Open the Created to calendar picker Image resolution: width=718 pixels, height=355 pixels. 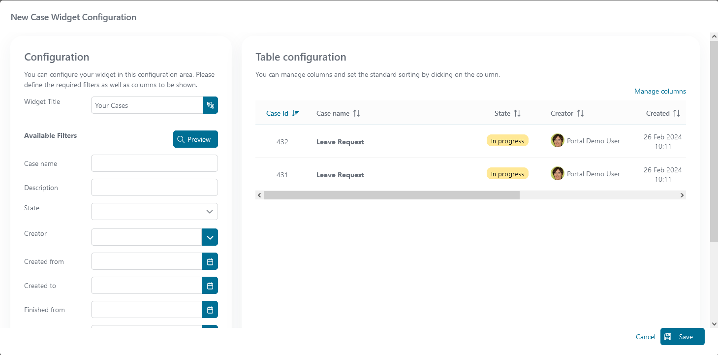tap(210, 286)
